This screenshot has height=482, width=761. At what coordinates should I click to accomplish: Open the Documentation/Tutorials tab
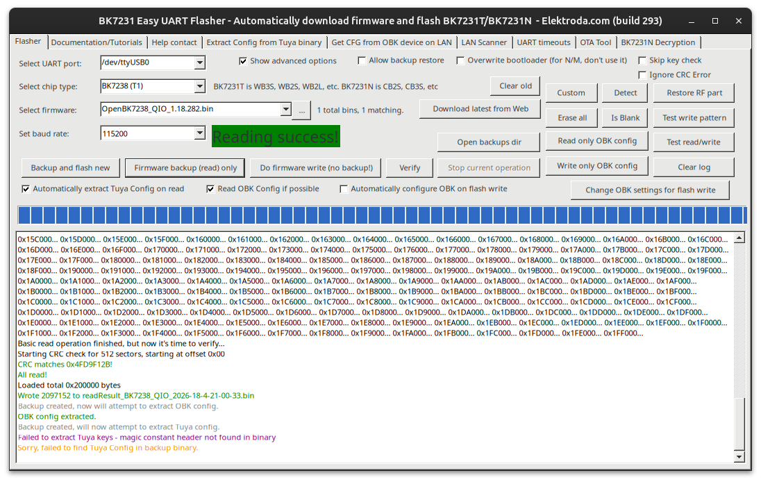[97, 42]
